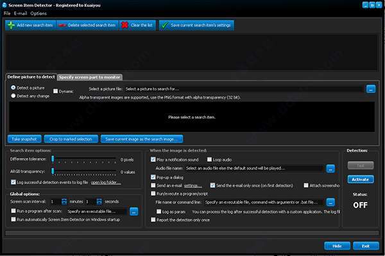Open the open log folder link

(x=106, y=182)
